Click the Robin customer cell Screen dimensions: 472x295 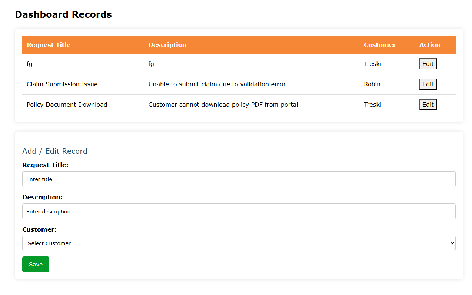(x=372, y=84)
